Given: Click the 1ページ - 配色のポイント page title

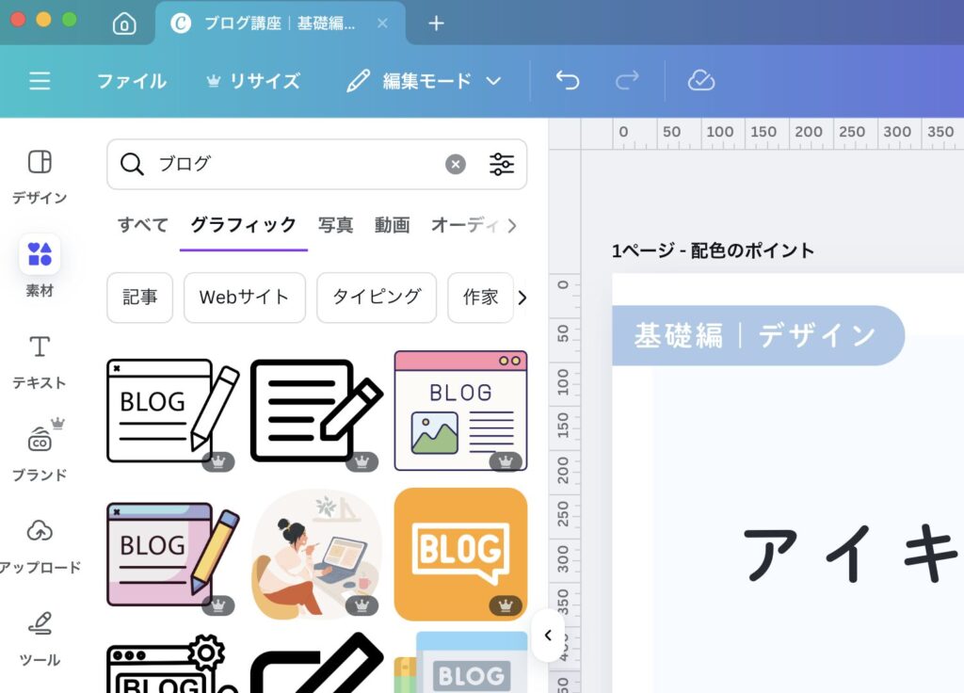Looking at the screenshot, I should pos(713,250).
